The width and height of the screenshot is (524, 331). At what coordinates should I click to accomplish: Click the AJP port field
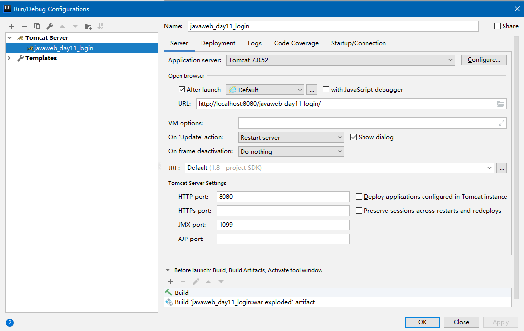click(x=283, y=239)
